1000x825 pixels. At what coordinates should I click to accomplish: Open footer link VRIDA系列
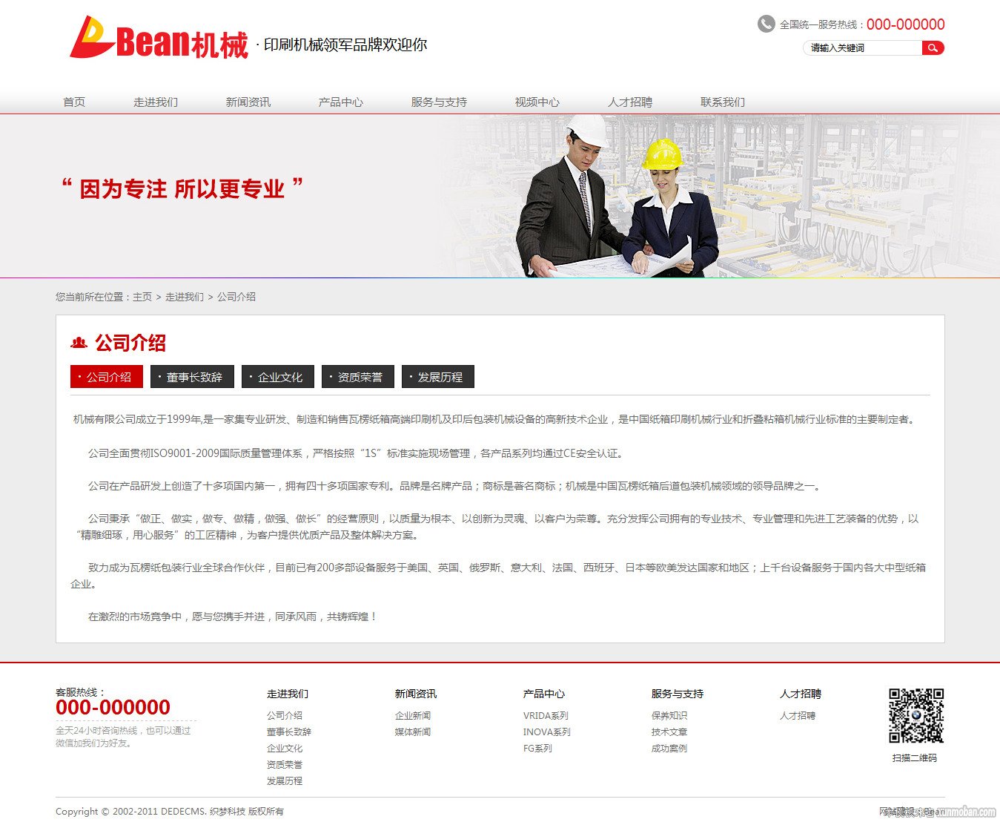pos(546,716)
